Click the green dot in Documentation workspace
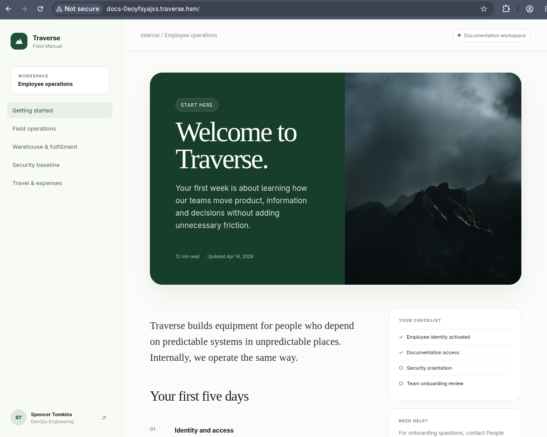The image size is (547, 437). coord(459,35)
